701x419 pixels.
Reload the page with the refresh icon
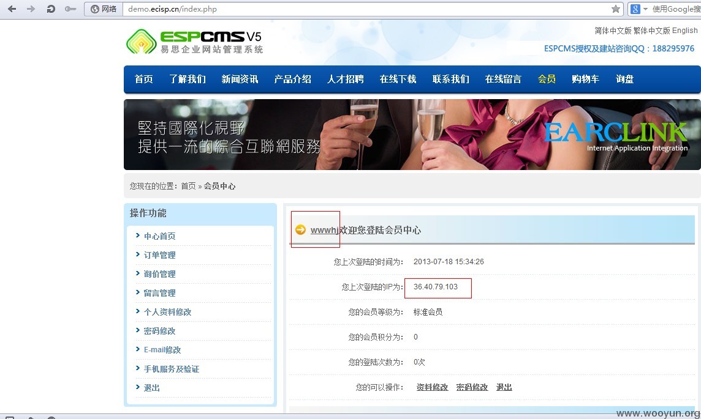51,9
